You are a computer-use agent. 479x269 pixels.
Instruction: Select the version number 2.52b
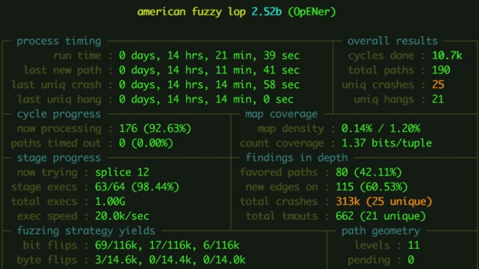tap(266, 12)
